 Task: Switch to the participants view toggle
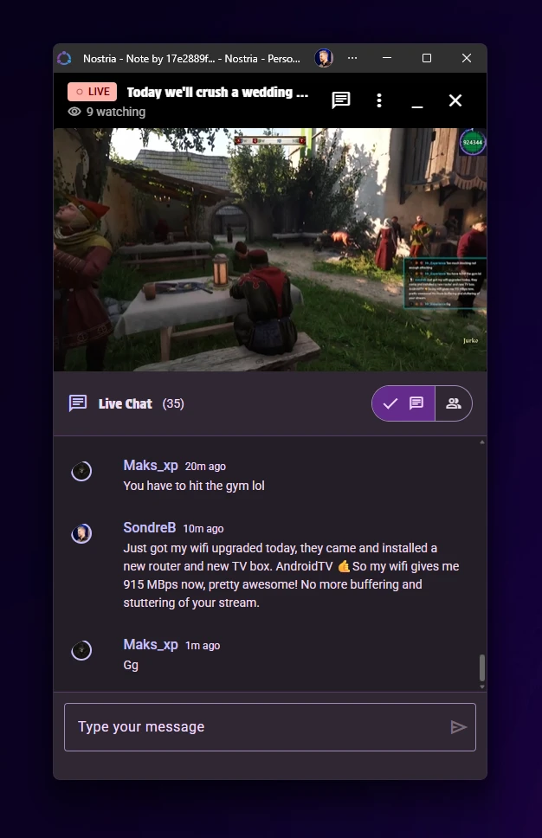coord(454,403)
